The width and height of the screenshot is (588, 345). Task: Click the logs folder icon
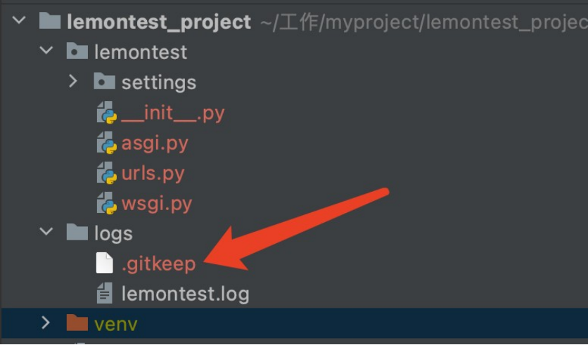(x=77, y=232)
